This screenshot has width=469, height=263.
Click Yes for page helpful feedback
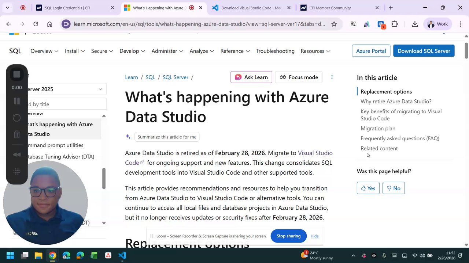click(368, 188)
